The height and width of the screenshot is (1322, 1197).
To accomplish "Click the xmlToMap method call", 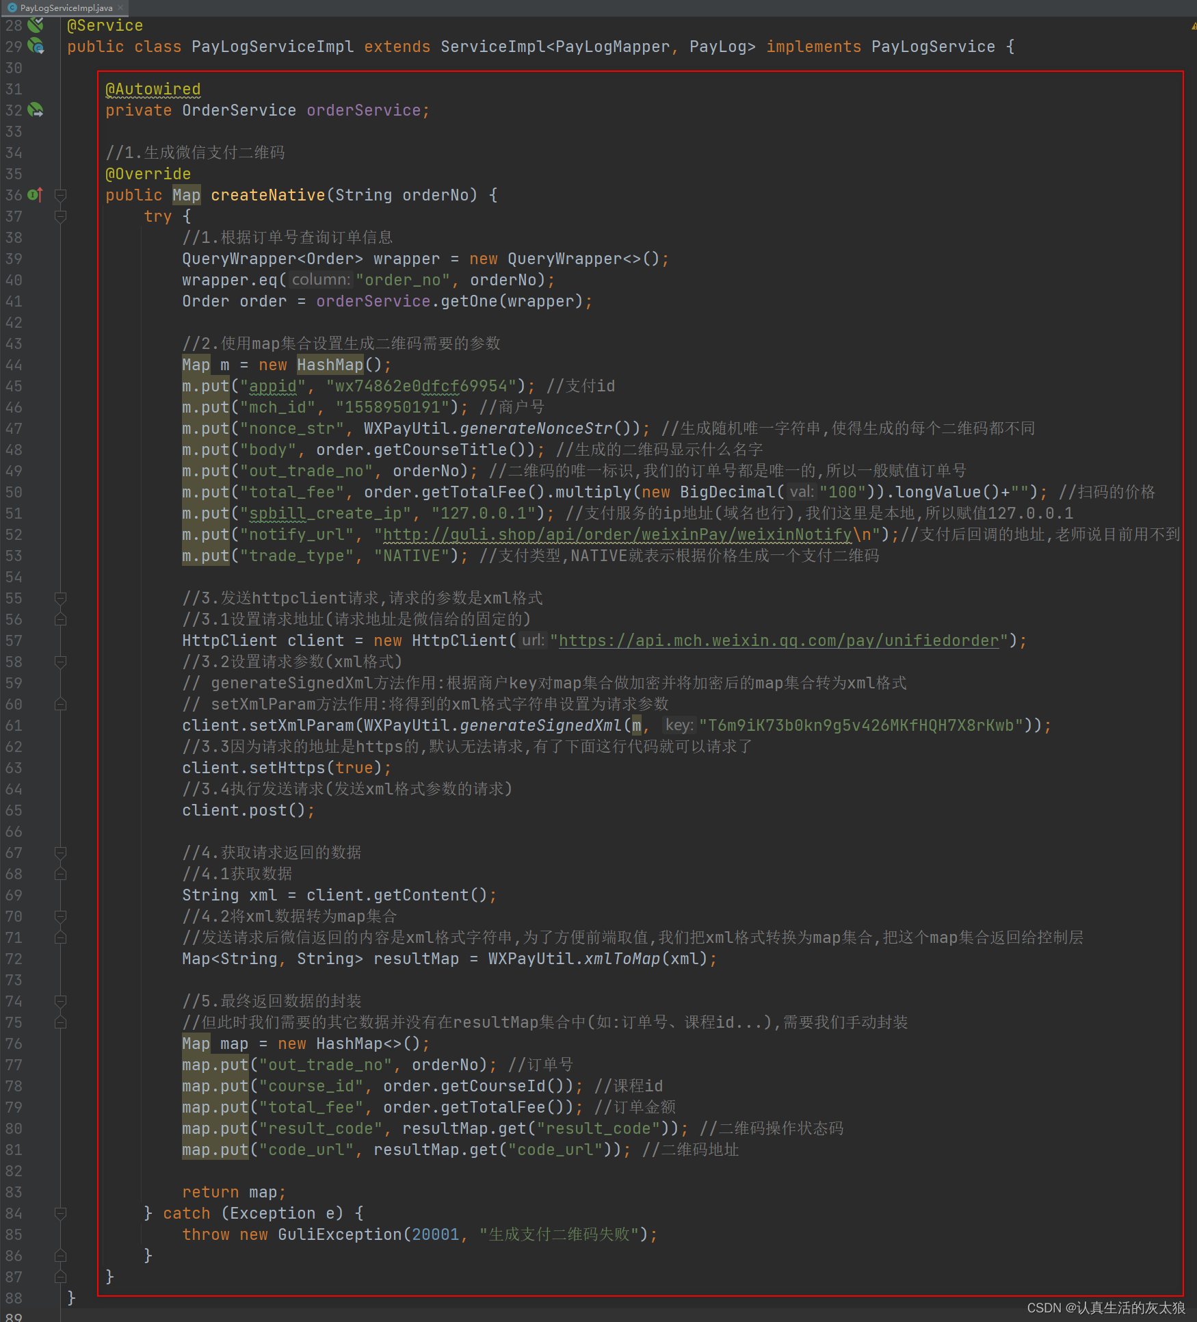I will pyautogui.click(x=622, y=959).
